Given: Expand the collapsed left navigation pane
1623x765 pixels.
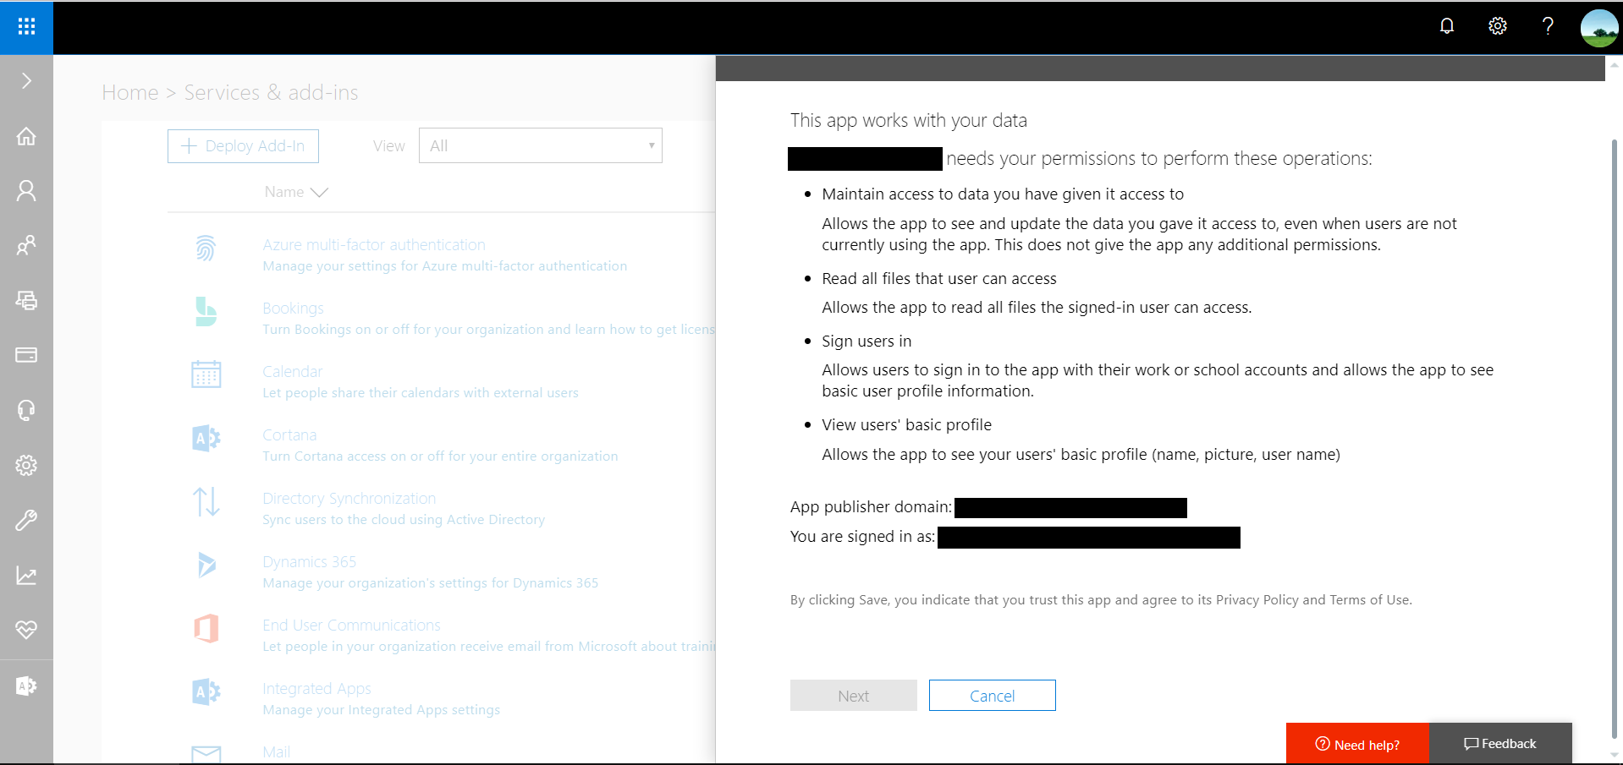Looking at the screenshot, I should pyautogui.click(x=26, y=80).
